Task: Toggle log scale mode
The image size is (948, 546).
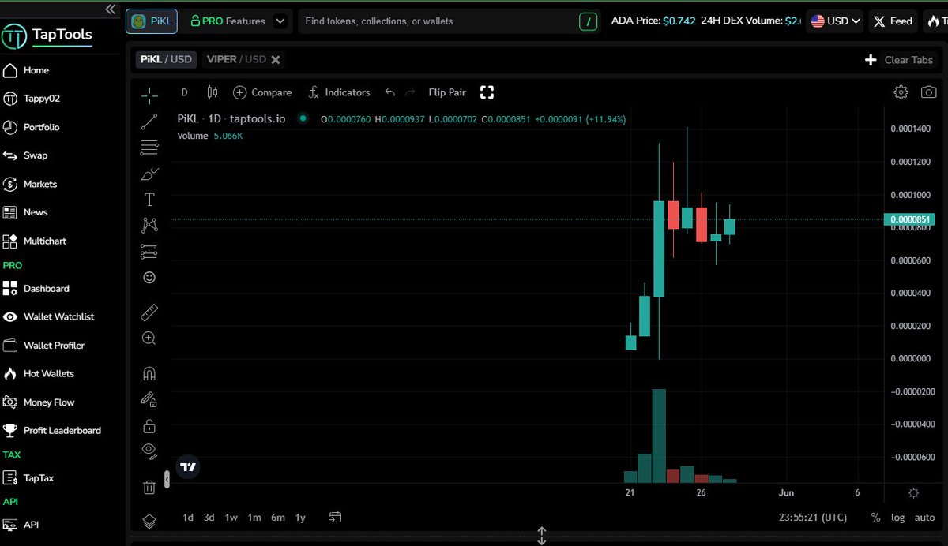Action: tap(898, 518)
